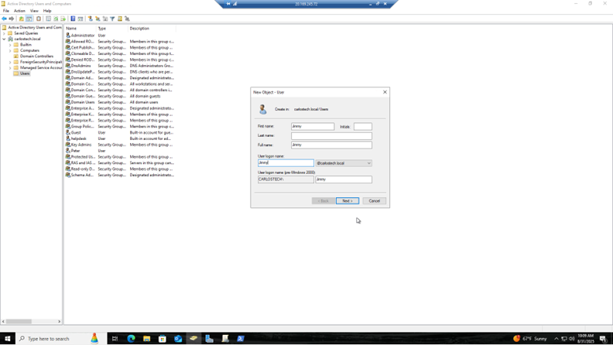This screenshot has height=345, width=613.
Task: Cancel the New Object - User dialog
Action: (x=374, y=201)
